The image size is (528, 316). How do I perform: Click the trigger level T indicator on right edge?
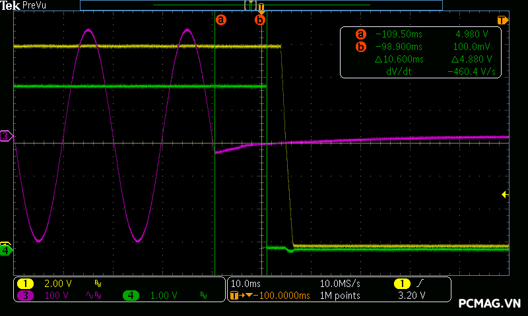click(x=503, y=20)
